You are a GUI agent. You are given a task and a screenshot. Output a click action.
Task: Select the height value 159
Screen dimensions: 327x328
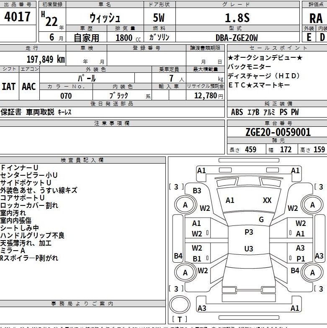point(319,150)
